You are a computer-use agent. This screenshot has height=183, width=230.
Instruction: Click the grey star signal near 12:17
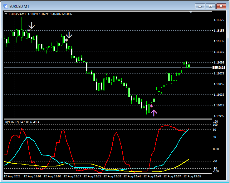click(66, 40)
